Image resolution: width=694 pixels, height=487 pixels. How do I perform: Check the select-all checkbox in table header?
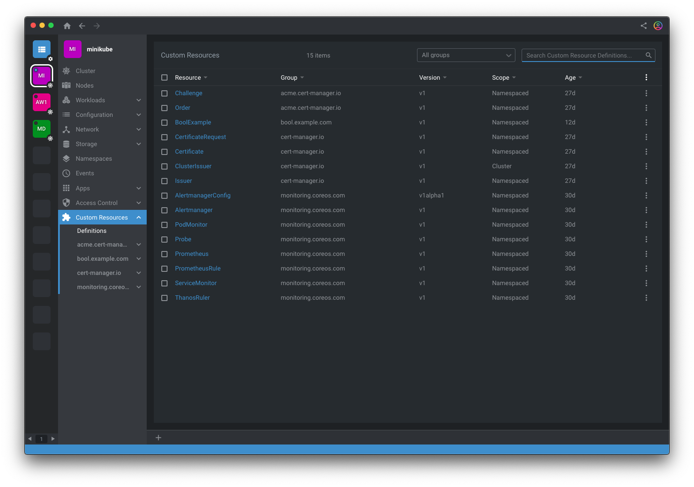click(164, 77)
